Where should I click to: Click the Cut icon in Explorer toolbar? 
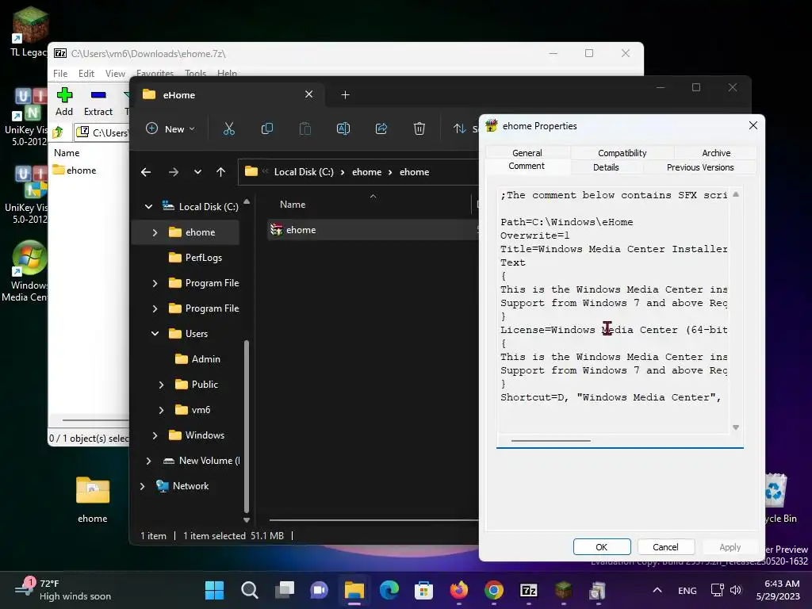point(229,128)
